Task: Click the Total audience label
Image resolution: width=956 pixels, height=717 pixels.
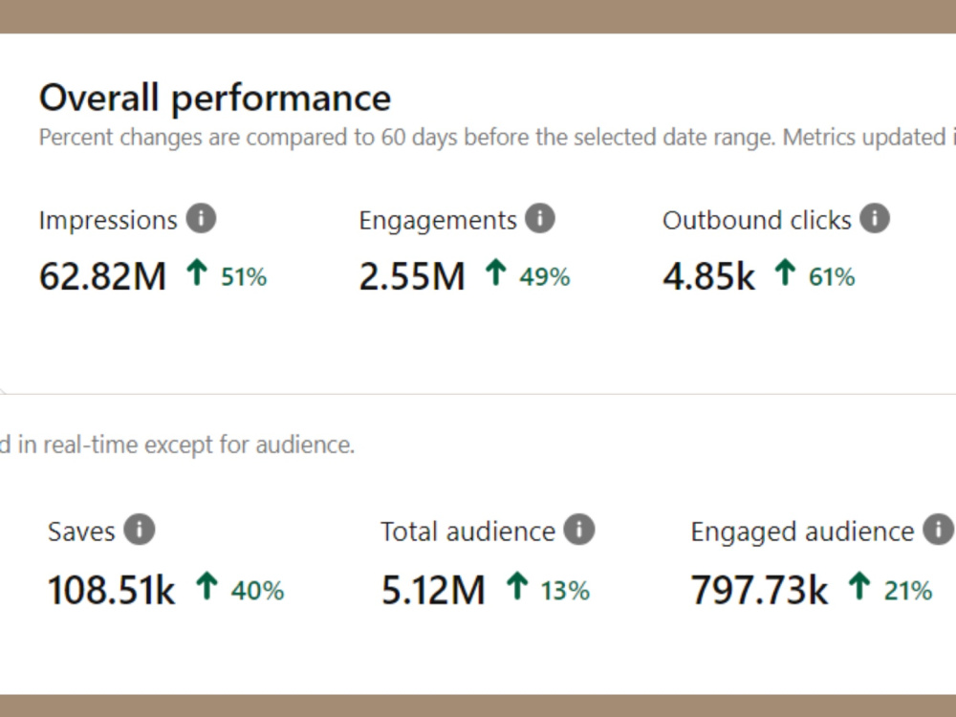Action: coord(468,532)
